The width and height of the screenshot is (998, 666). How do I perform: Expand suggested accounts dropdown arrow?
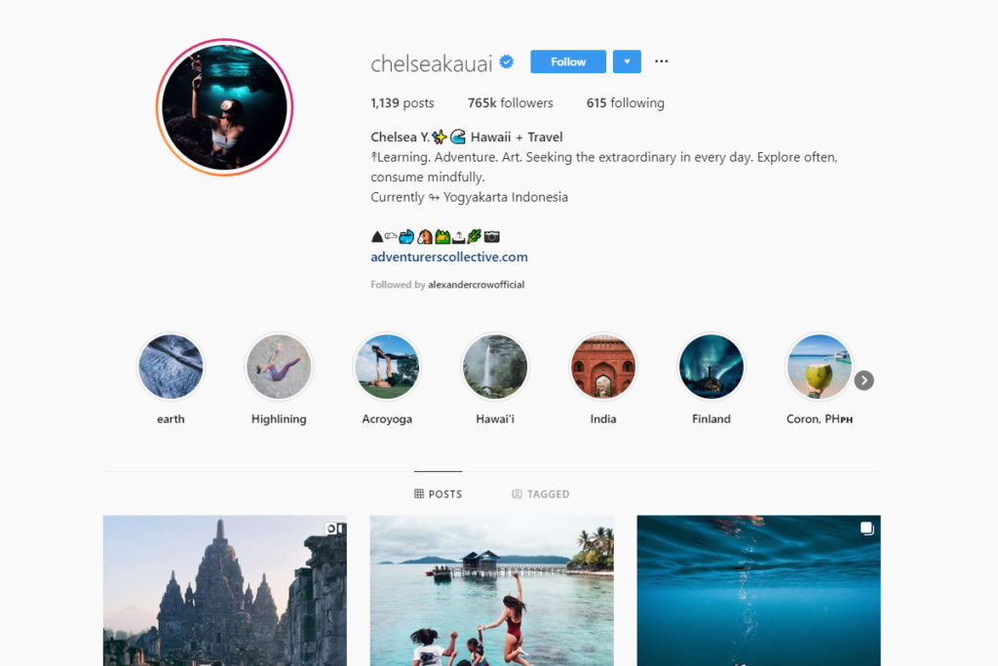click(x=627, y=61)
